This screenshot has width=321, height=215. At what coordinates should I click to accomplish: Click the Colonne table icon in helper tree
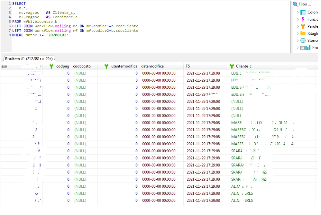(303, 12)
